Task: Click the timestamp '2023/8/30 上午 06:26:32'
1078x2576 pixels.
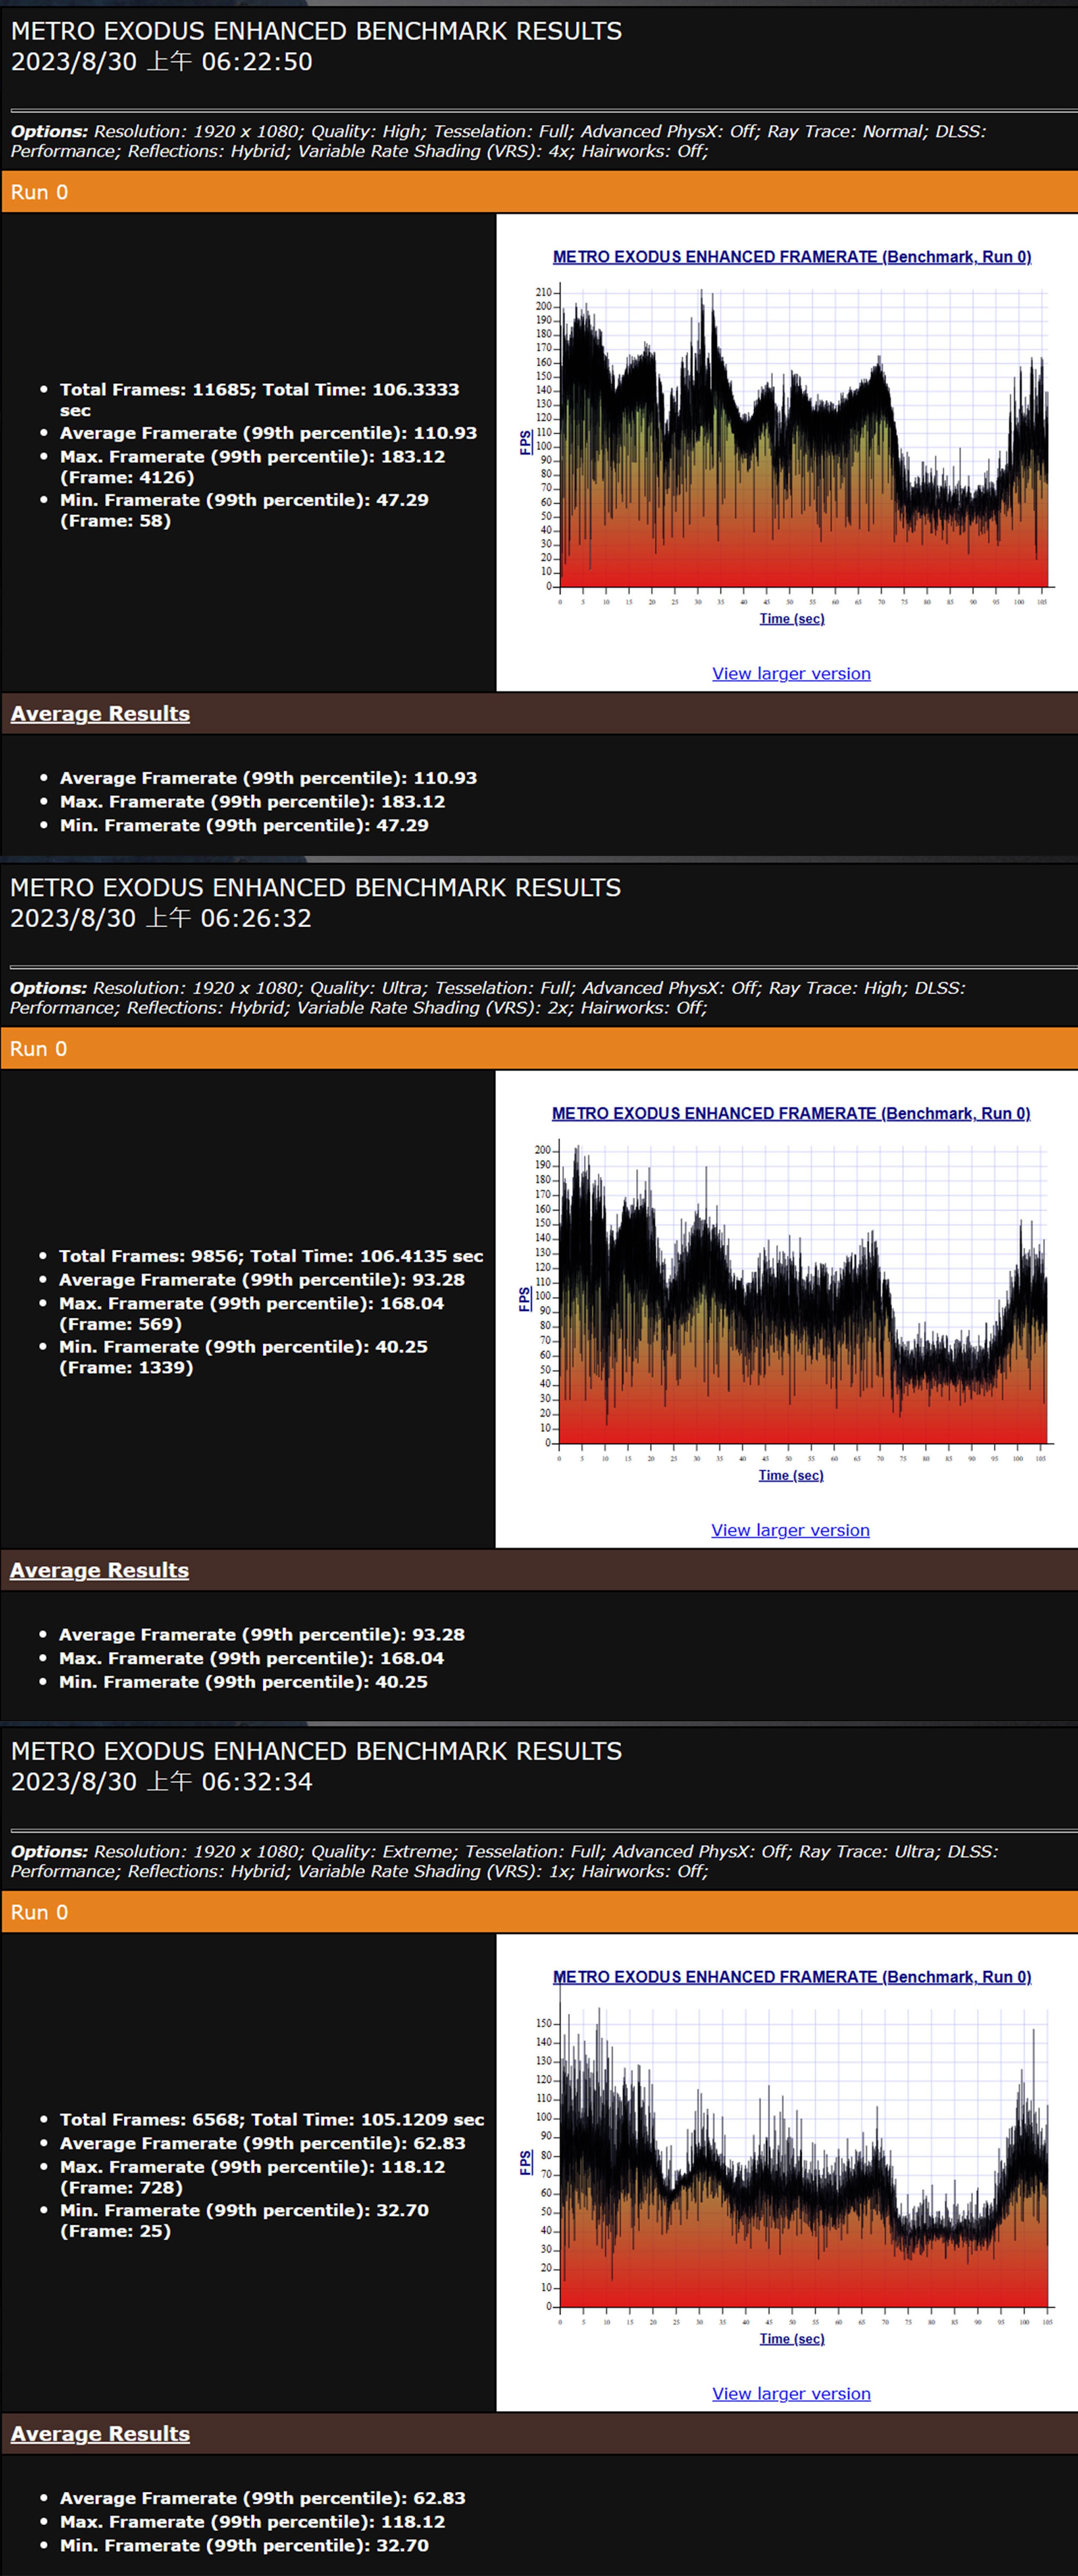Action: click(160, 918)
